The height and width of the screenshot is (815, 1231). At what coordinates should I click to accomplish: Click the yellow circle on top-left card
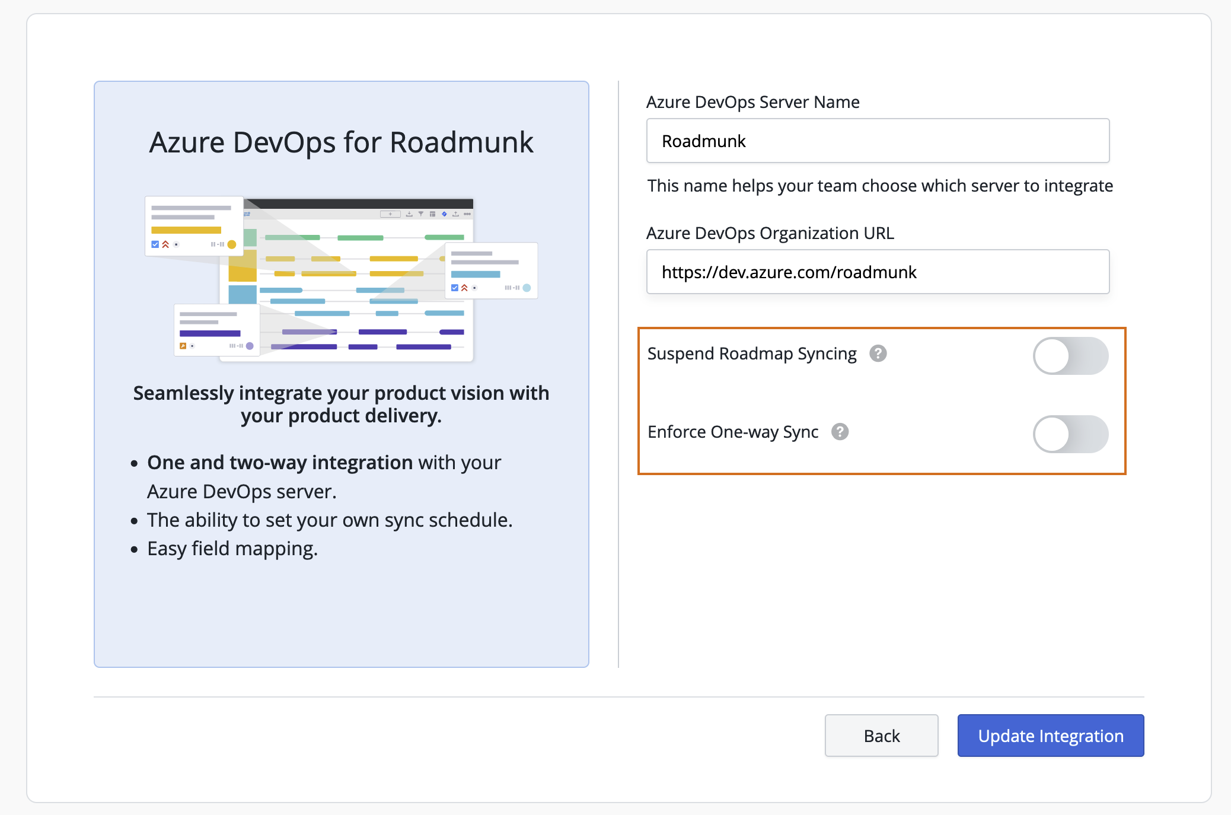click(x=232, y=244)
